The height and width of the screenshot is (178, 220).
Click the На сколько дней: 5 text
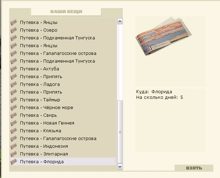click(159, 97)
